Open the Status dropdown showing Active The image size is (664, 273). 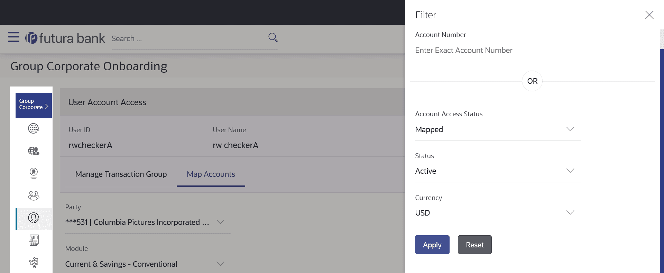pos(570,171)
